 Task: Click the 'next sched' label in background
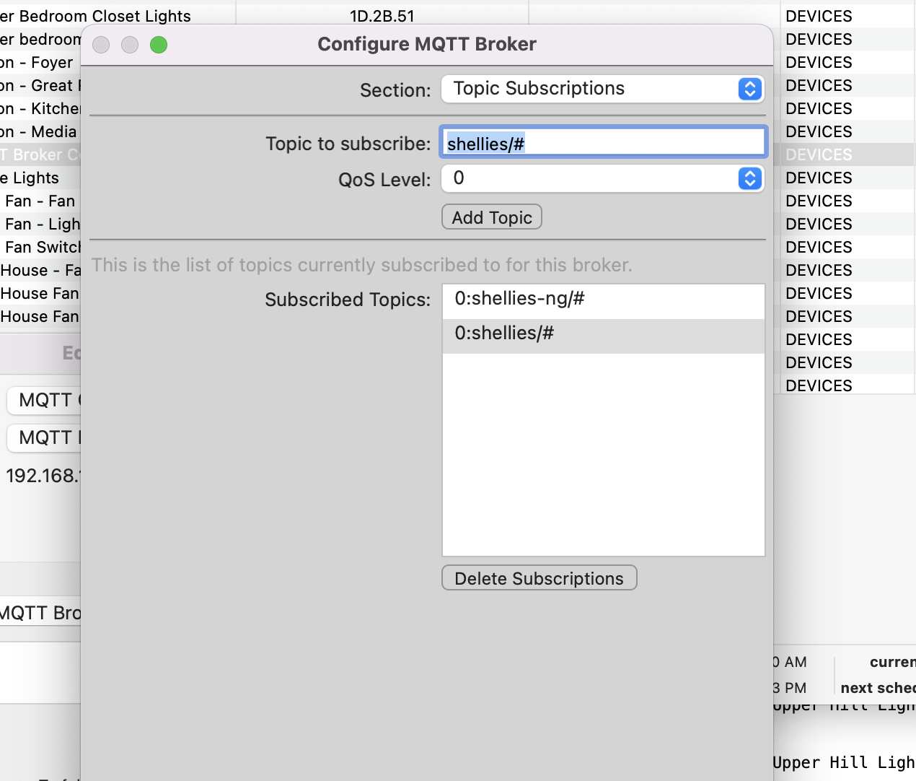878,688
